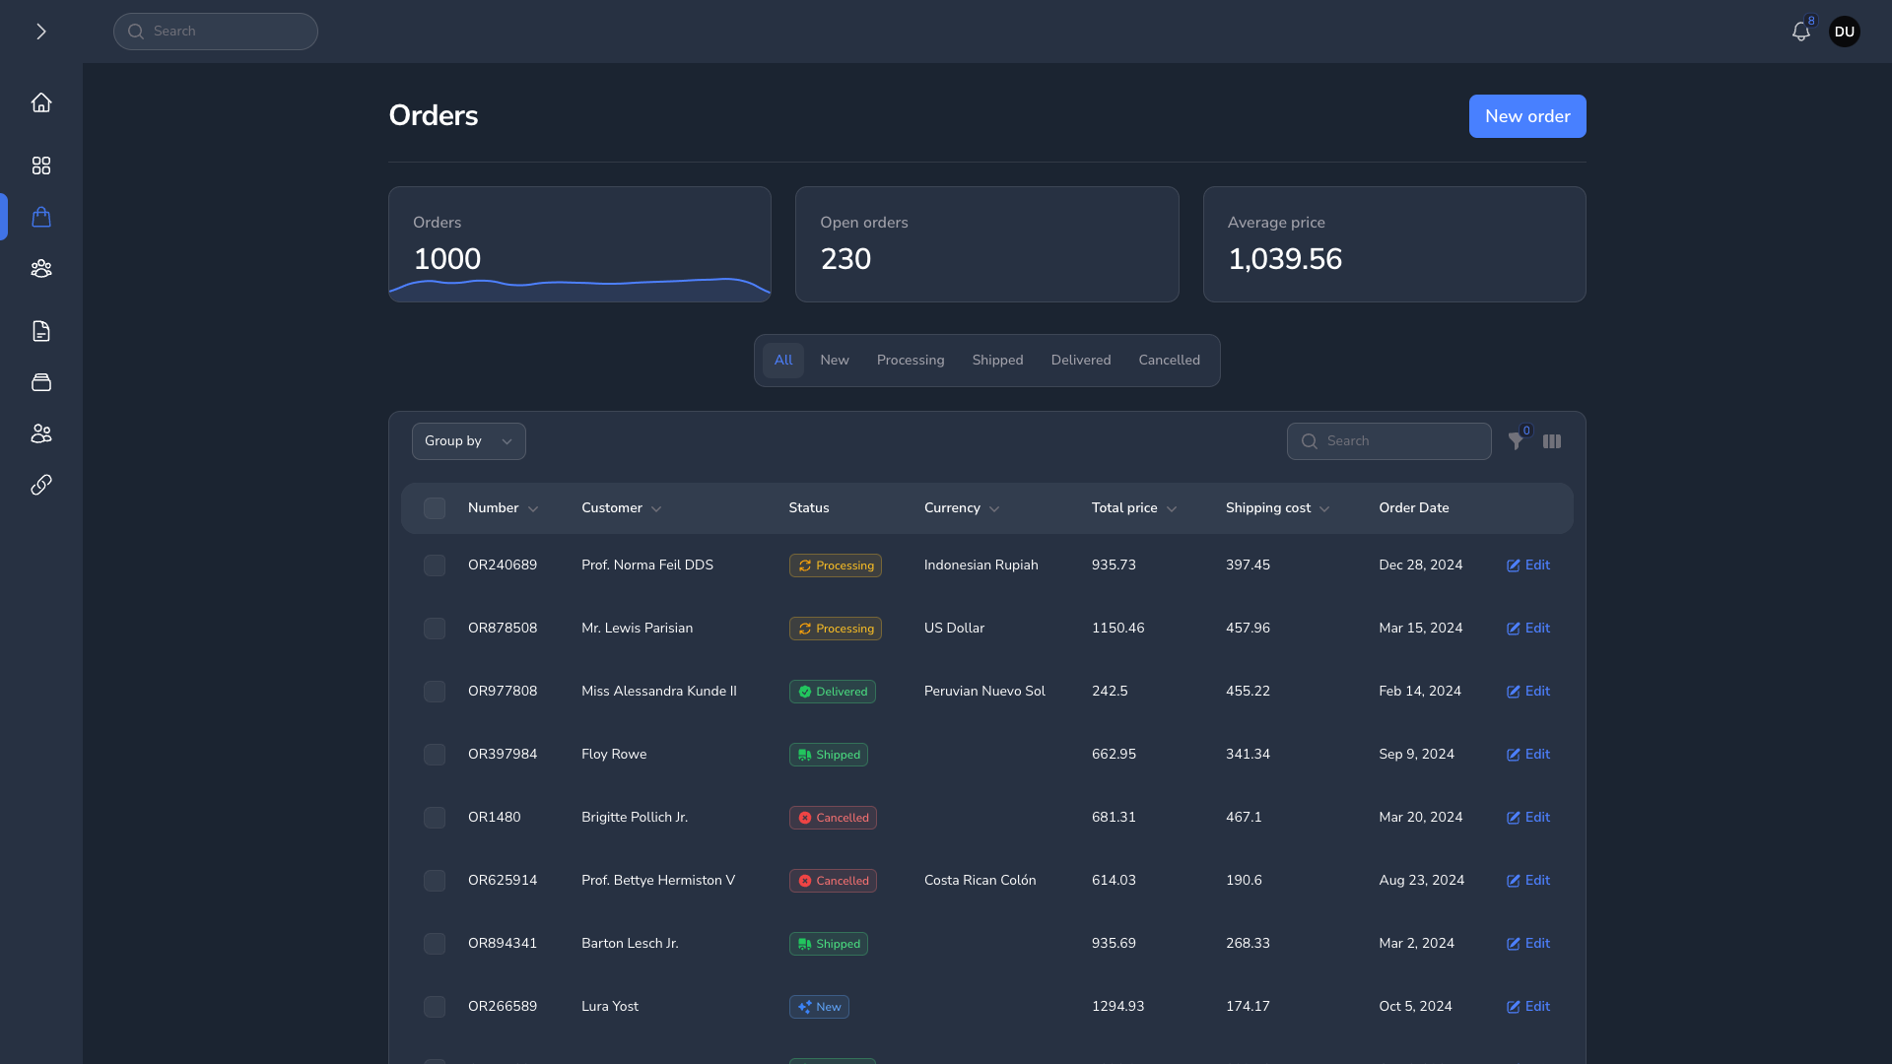The width and height of the screenshot is (1892, 1064).
Task: Select the Cancelled status tab
Action: [1169, 361]
